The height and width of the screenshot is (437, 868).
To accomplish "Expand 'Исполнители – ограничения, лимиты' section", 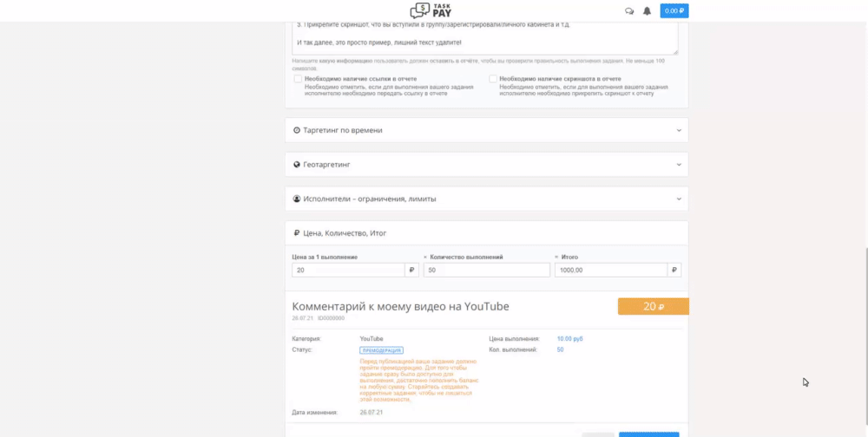I will click(x=487, y=199).
